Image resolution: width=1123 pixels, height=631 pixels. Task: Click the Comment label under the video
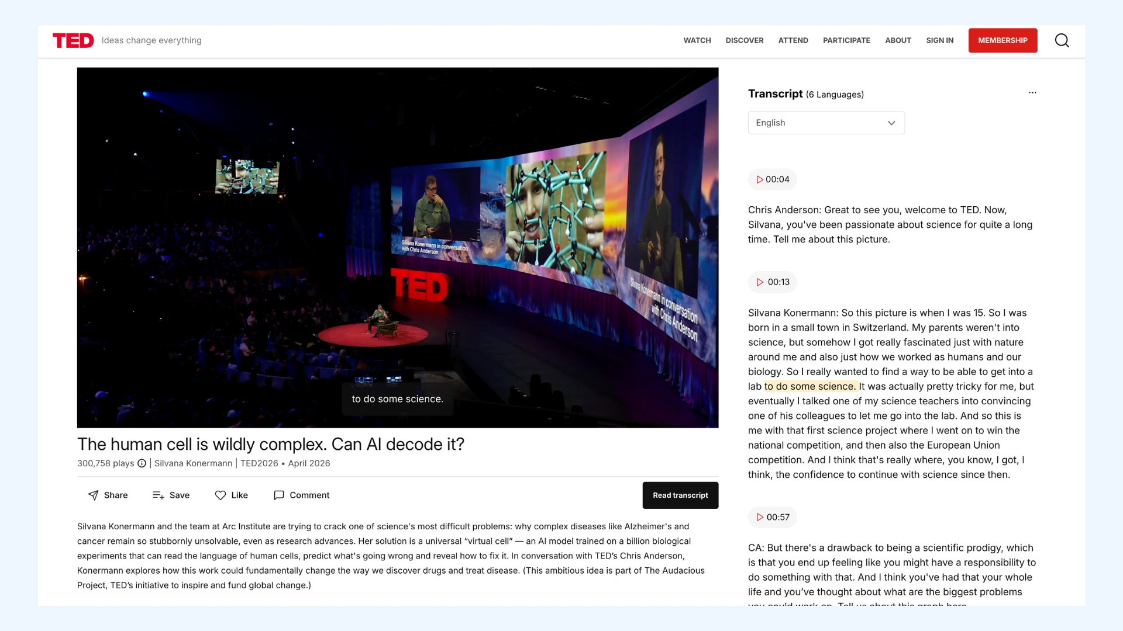click(309, 495)
